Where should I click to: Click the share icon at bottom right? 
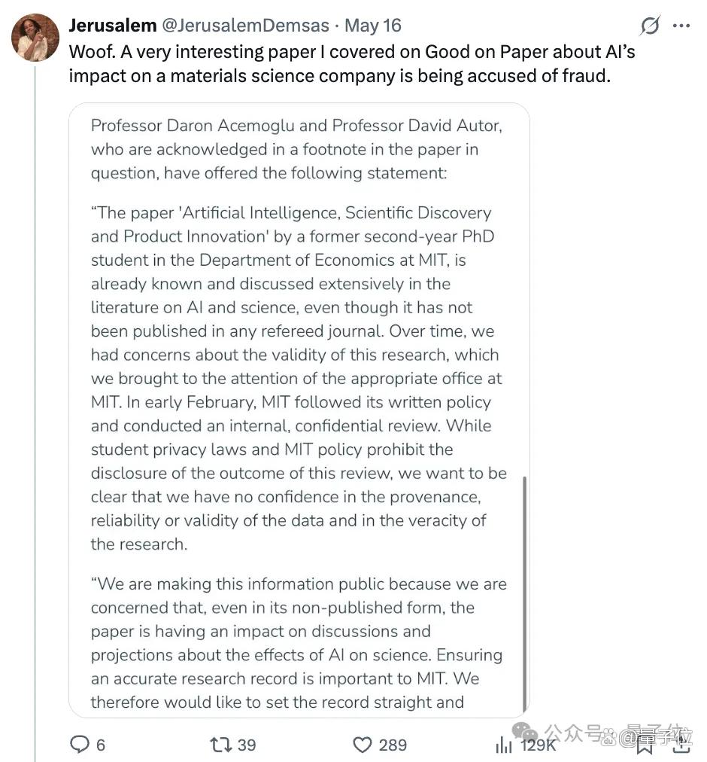click(x=681, y=745)
